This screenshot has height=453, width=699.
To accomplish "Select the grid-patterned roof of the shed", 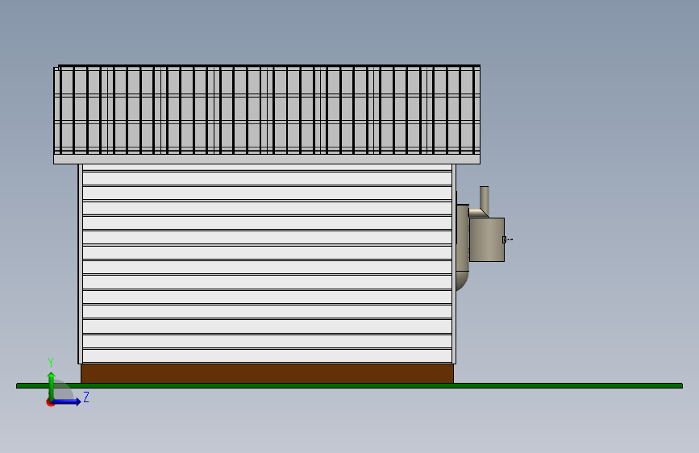I will (x=267, y=110).
